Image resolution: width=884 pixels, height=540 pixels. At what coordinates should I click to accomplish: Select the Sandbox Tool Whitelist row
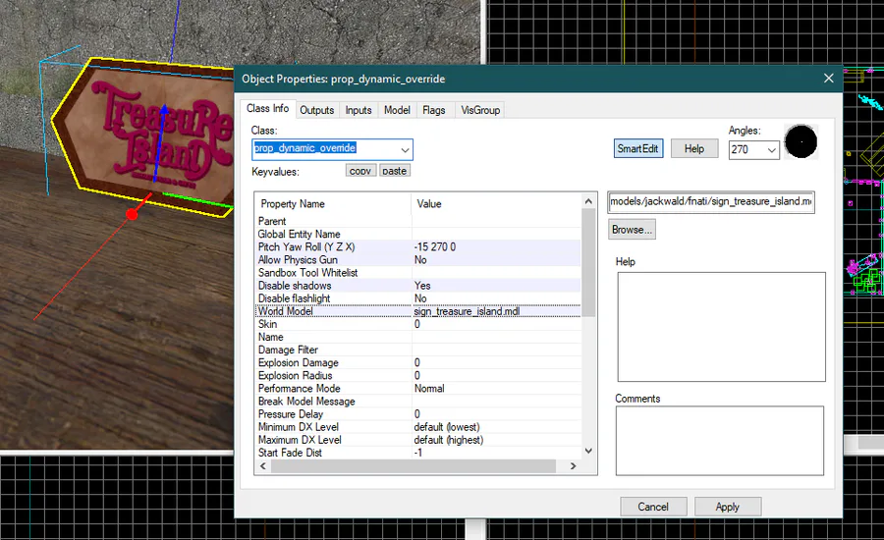(x=417, y=273)
